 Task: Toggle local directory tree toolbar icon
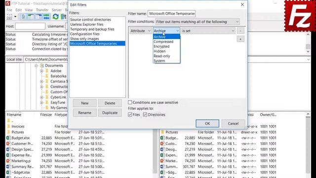31,16
